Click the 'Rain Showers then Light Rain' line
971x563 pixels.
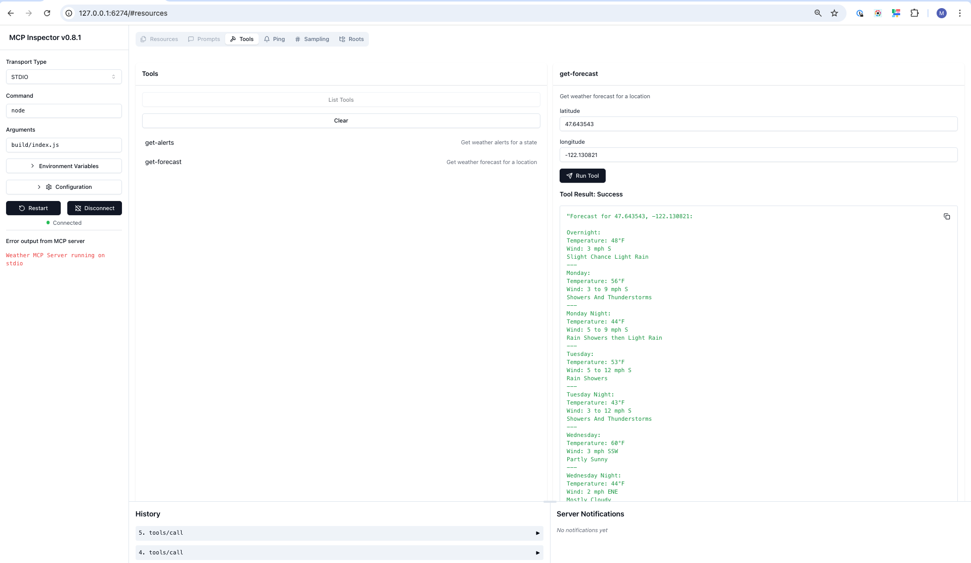(x=614, y=338)
